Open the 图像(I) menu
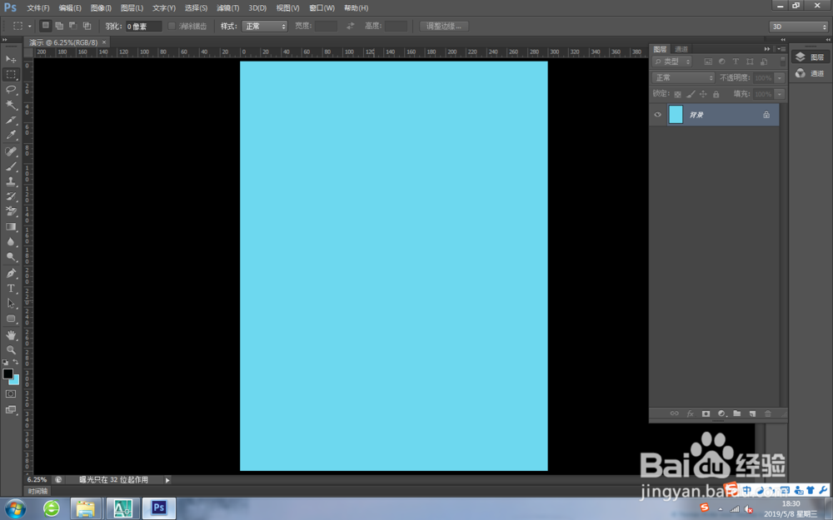The image size is (833, 520). [101, 8]
